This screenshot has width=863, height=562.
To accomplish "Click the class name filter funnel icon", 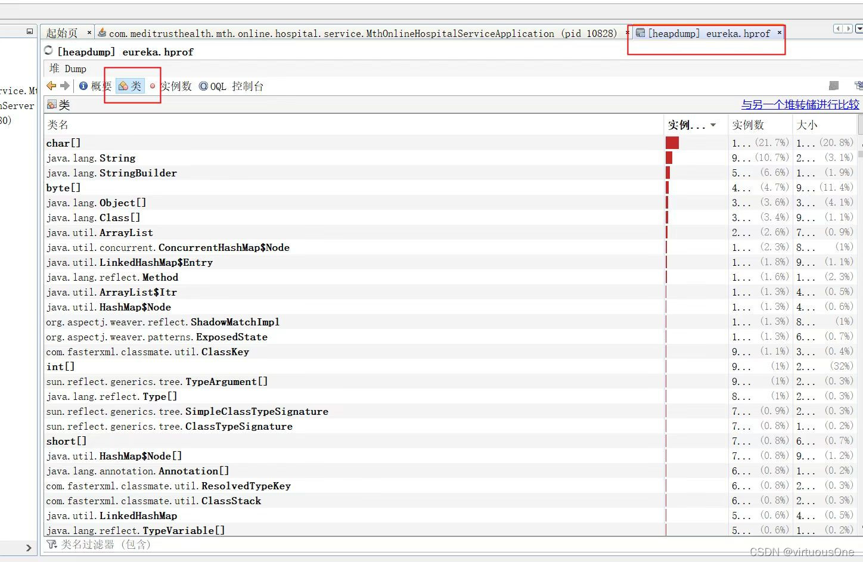I will (x=52, y=544).
